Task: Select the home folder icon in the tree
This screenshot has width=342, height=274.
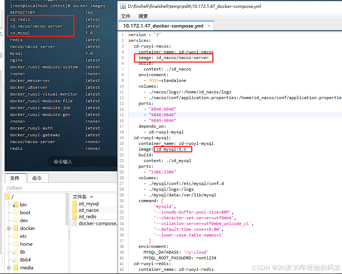Action: click(x=16, y=244)
